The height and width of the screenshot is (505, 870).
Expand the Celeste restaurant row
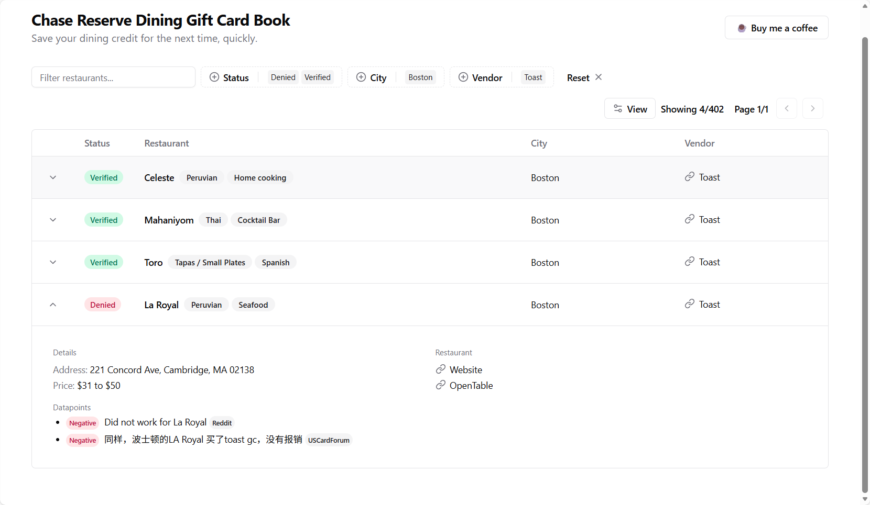pos(53,177)
